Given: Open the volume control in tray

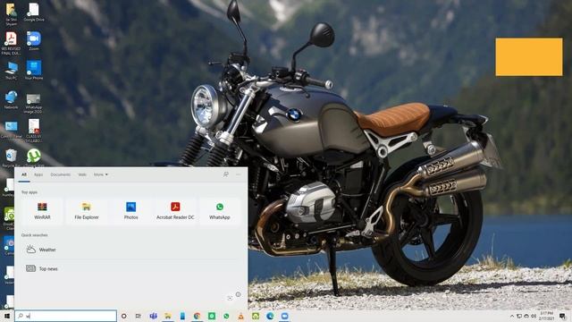Looking at the screenshot, I should point(534,316).
